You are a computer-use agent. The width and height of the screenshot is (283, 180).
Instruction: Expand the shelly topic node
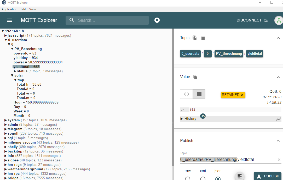pyautogui.click(x=5, y=147)
